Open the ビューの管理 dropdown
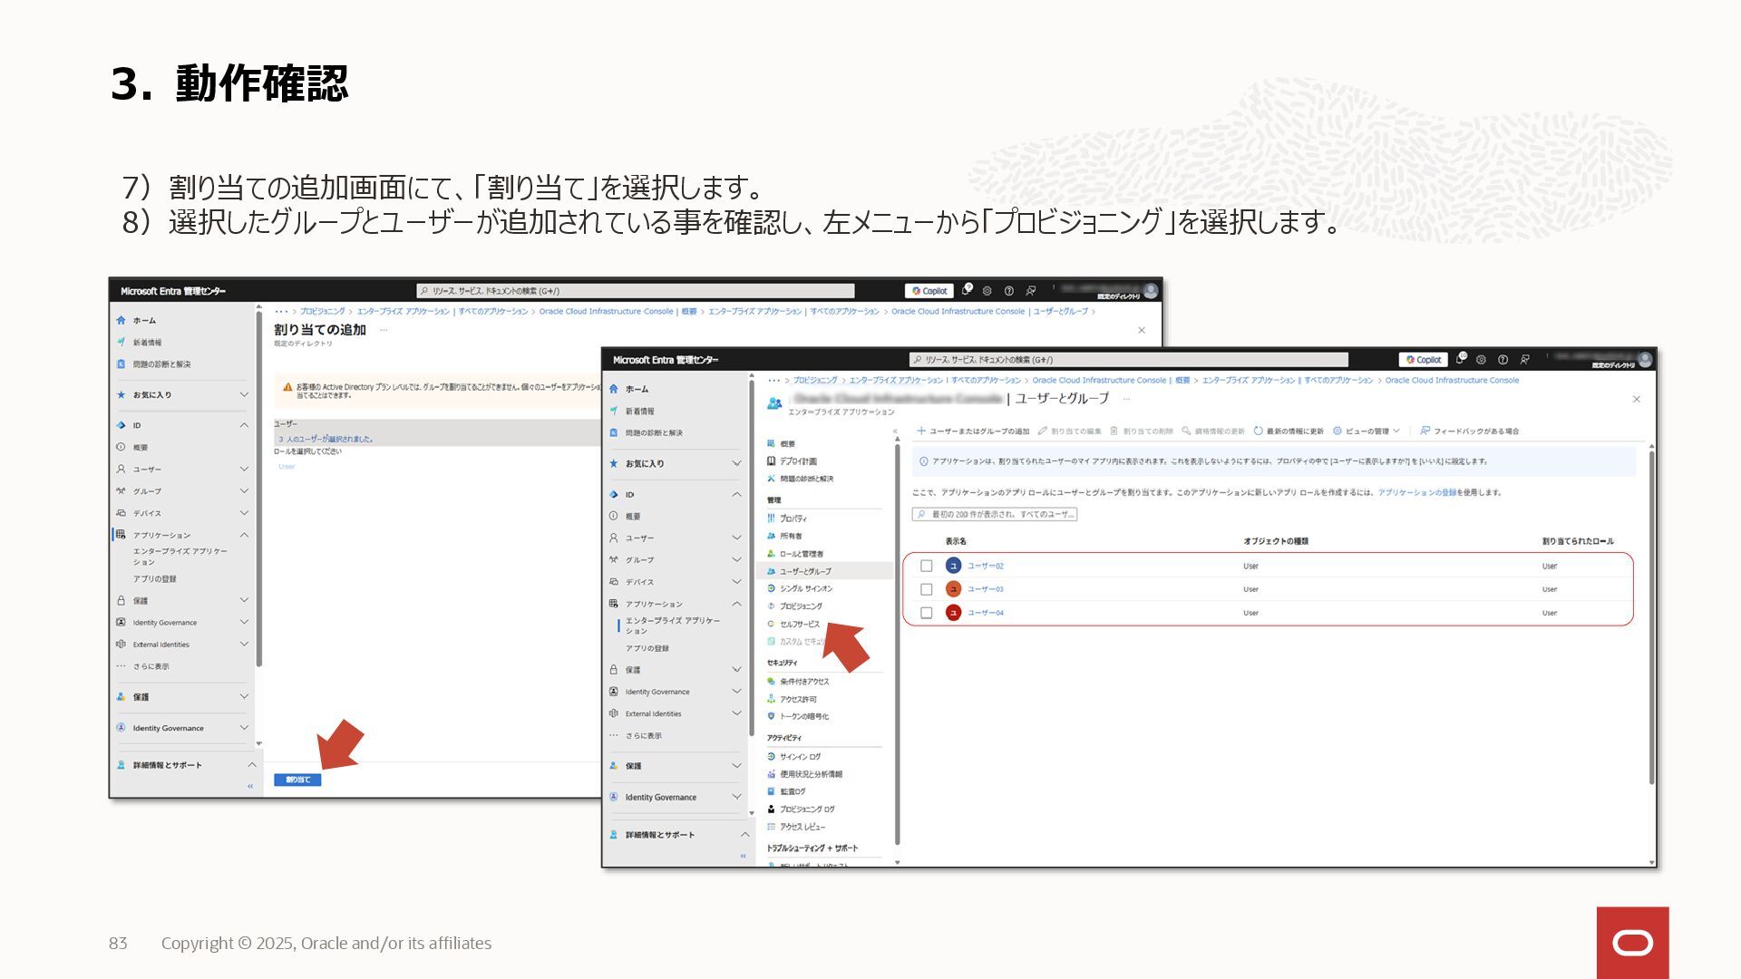The width and height of the screenshot is (1741, 979). 1366,431
